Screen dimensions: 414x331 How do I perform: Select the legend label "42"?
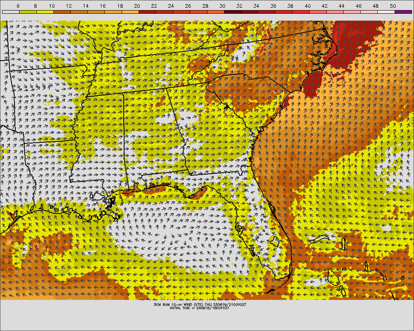coord(325,6)
